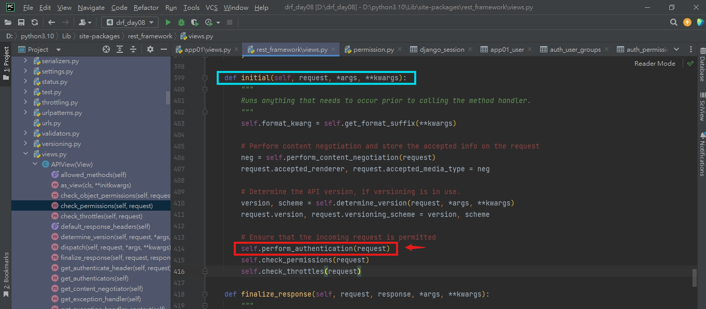The height and width of the screenshot is (309, 706).
Task: Click python3.10 breadcrumb
Action: tap(37, 36)
